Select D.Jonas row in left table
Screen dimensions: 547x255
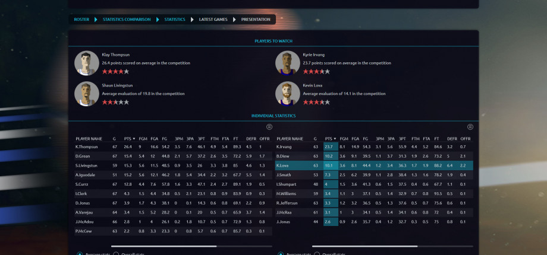[x=173, y=203]
